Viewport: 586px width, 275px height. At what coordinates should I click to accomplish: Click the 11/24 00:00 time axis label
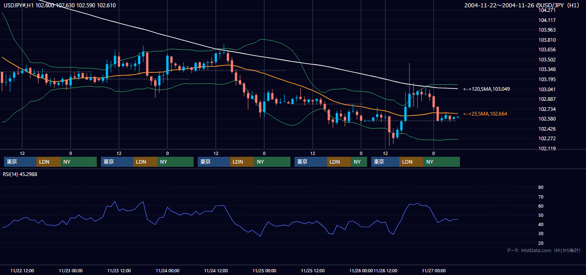(167, 271)
